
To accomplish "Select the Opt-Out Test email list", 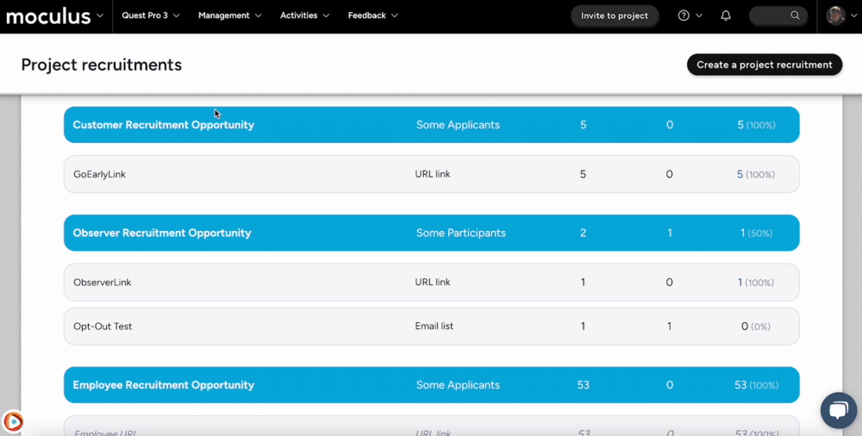I will [103, 327].
